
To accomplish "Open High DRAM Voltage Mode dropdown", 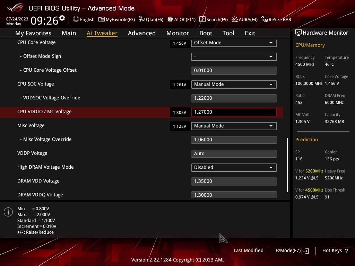I will (234, 168).
